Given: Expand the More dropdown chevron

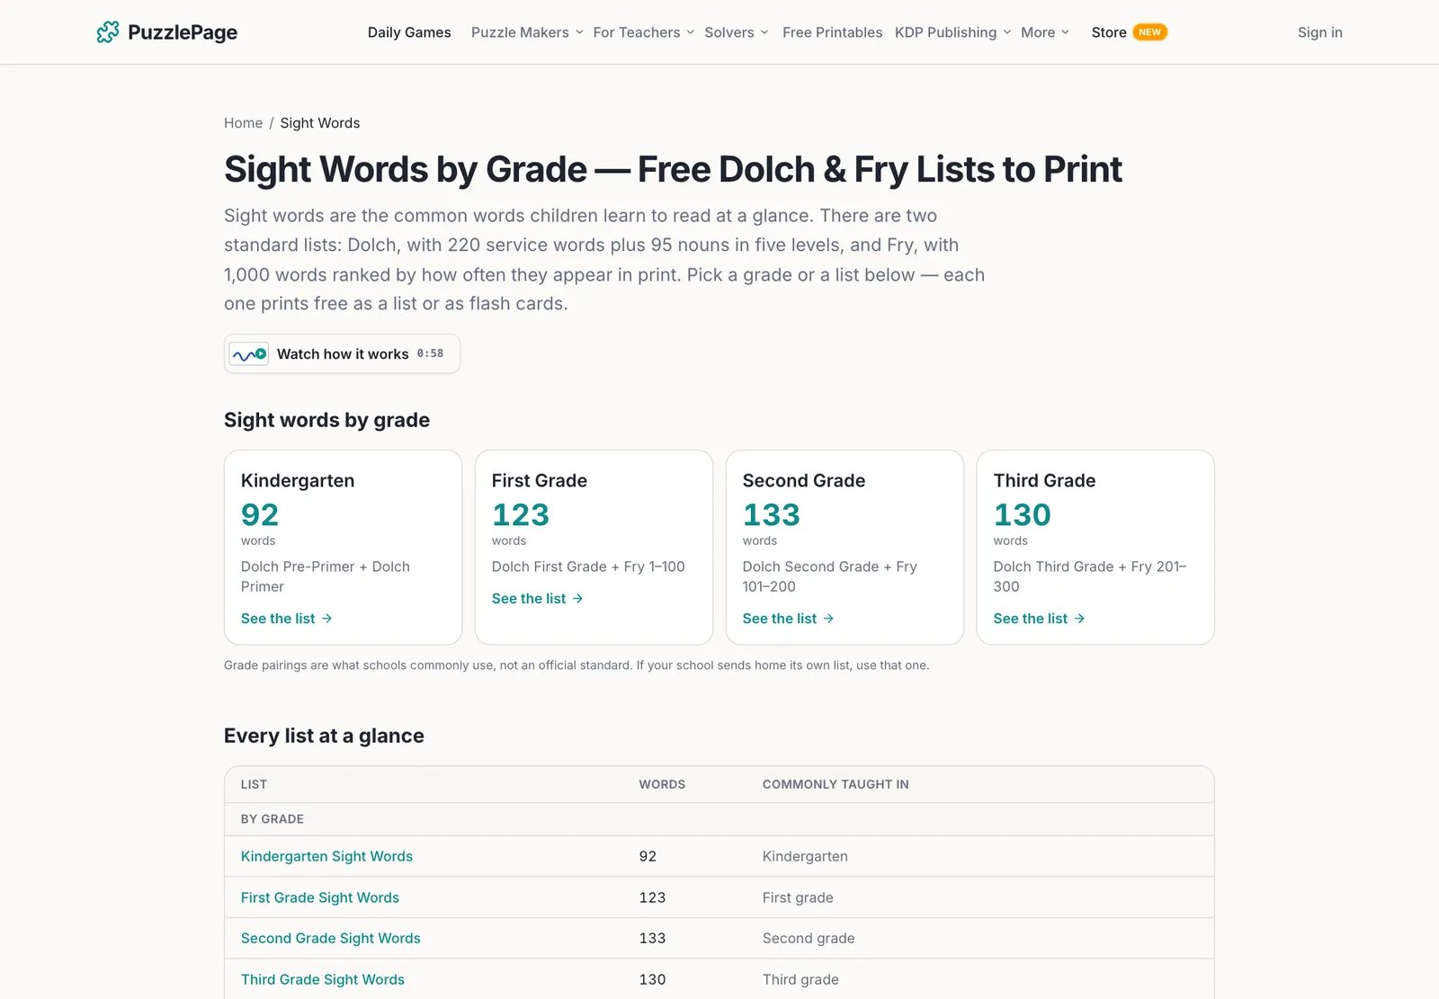Looking at the screenshot, I should [x=1066, y=32].
